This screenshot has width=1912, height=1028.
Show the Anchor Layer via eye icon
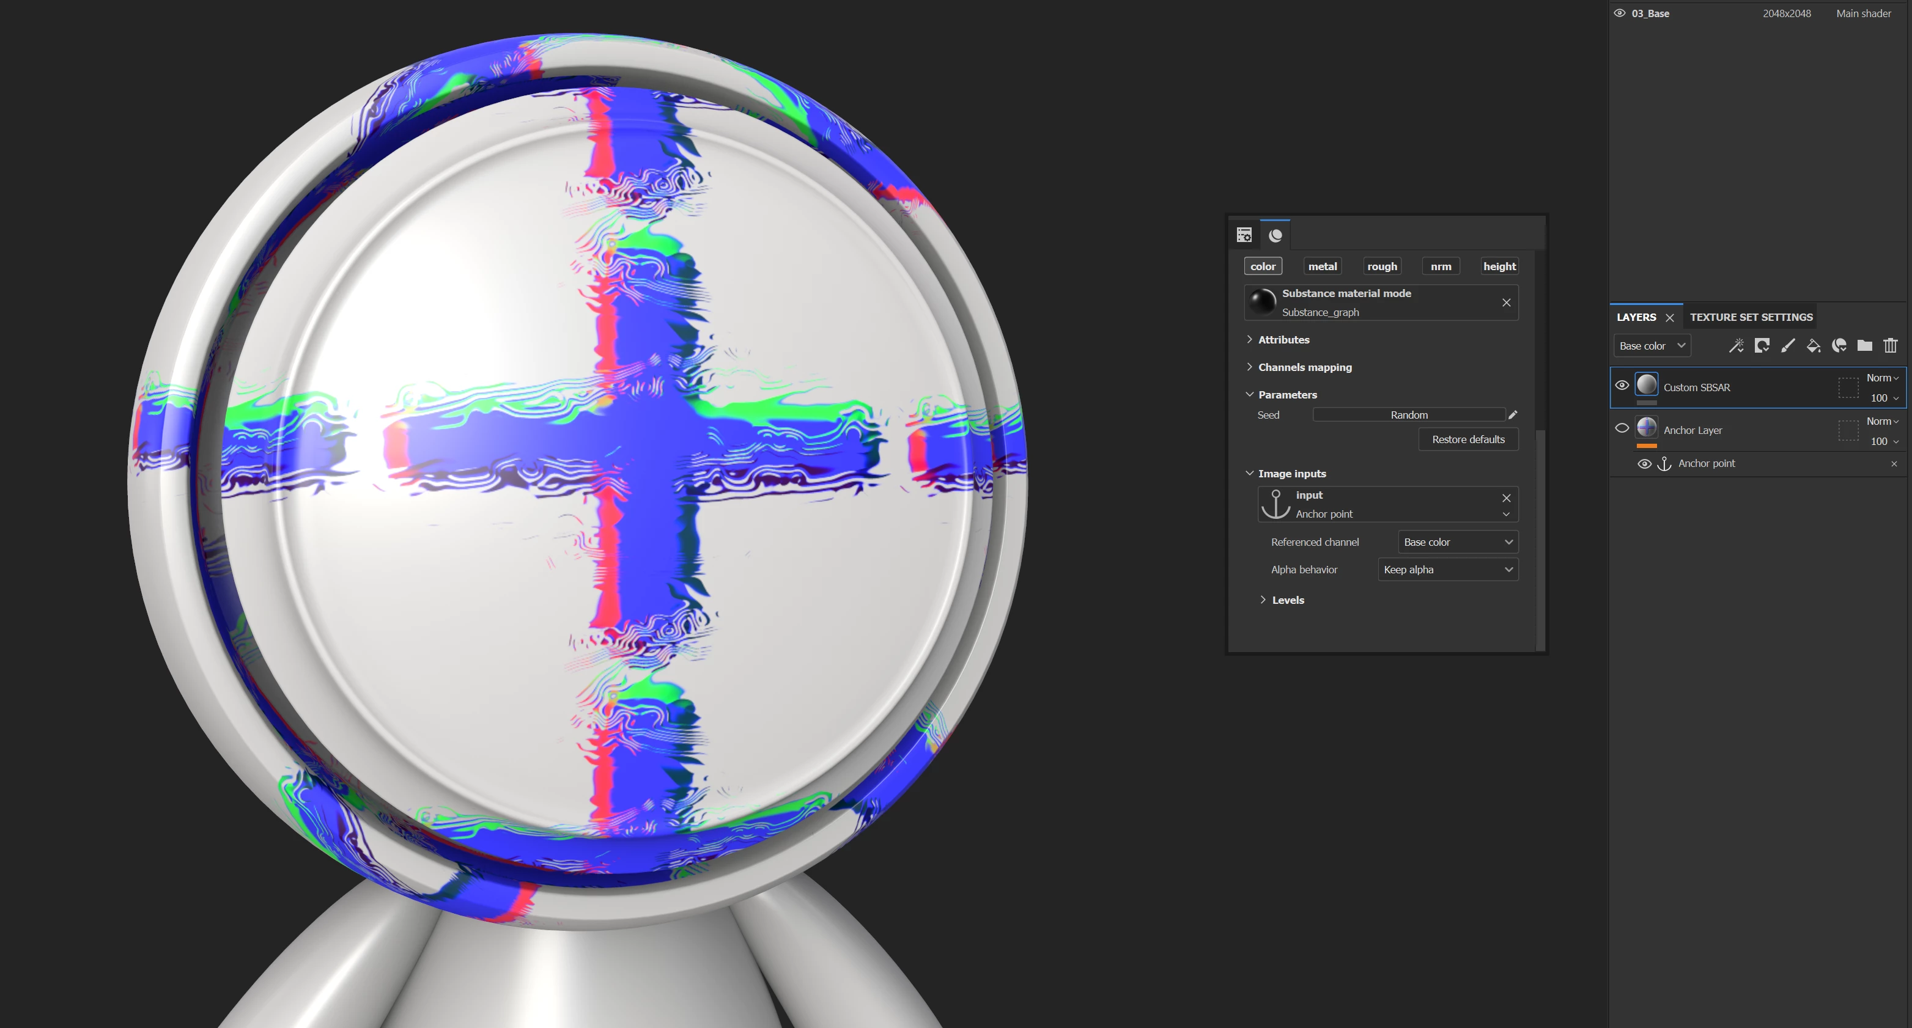pos(1622,428)
